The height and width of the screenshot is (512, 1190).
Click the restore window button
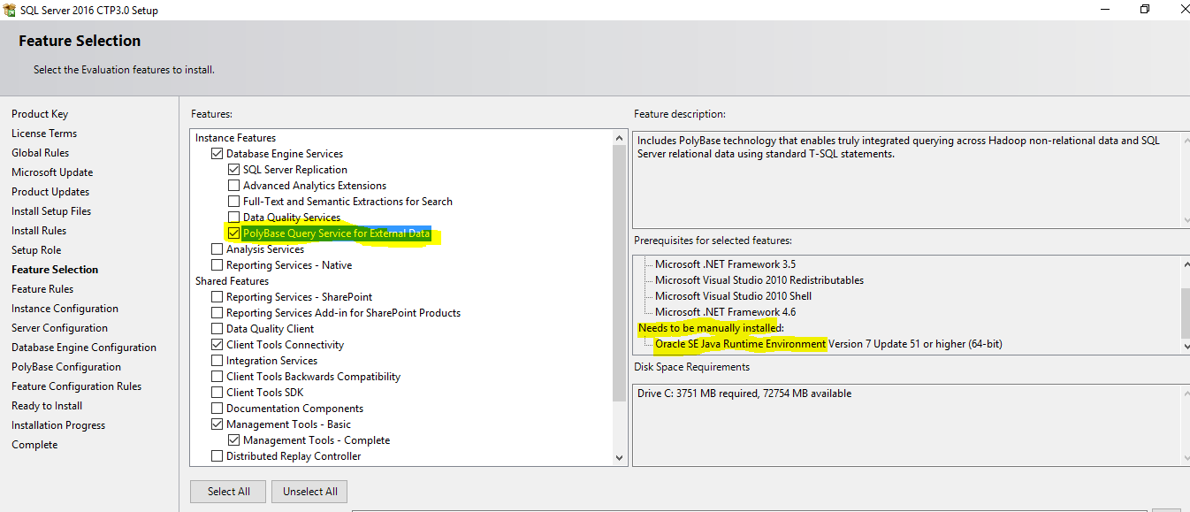point(1145,9)
